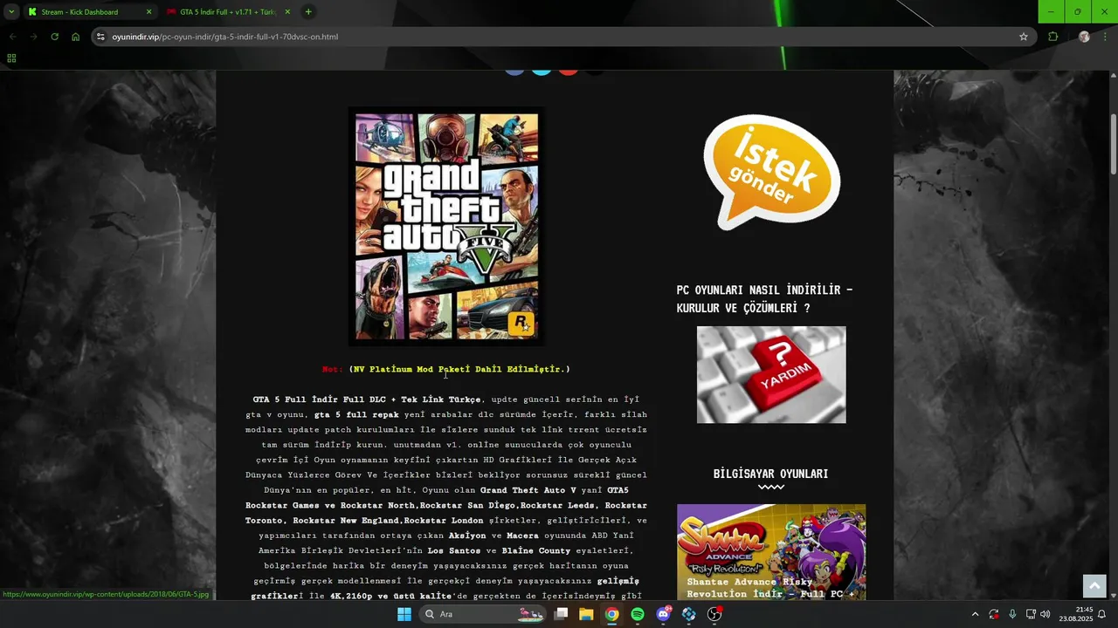
Task: Close the GTA 5 İndir Full tab
Action: tap(286, 12)
